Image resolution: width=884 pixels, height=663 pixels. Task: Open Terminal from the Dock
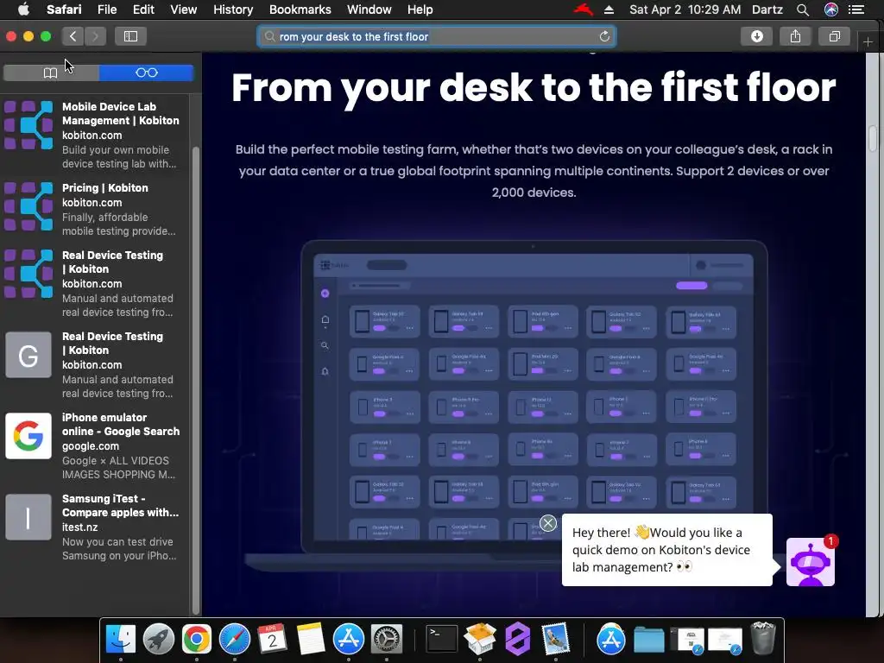click(441, 639)
